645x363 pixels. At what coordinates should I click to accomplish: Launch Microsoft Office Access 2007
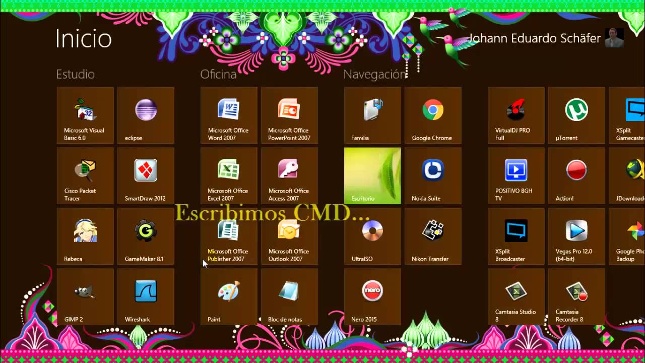pyautogui.click(x=289, y=176)
